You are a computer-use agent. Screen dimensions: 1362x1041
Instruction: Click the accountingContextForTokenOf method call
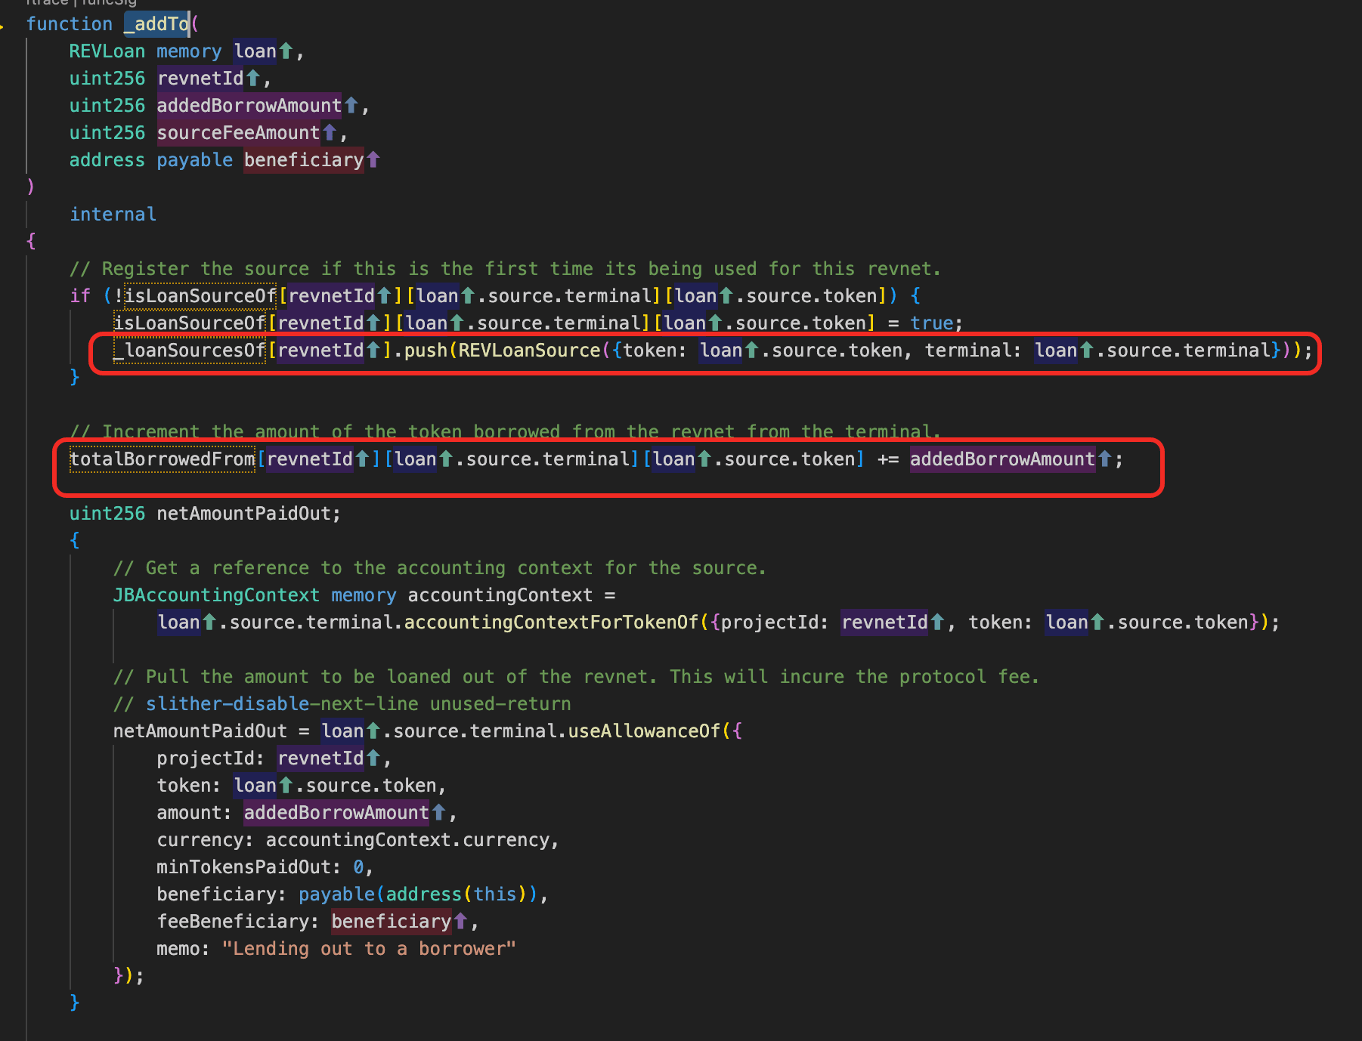click(x=551, y=622)
